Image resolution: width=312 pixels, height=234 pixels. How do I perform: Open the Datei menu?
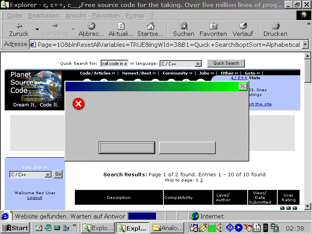click(14, 16)
